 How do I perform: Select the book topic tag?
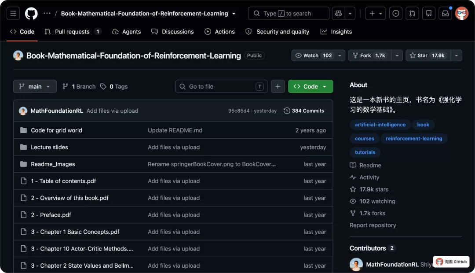click(423, 125)
